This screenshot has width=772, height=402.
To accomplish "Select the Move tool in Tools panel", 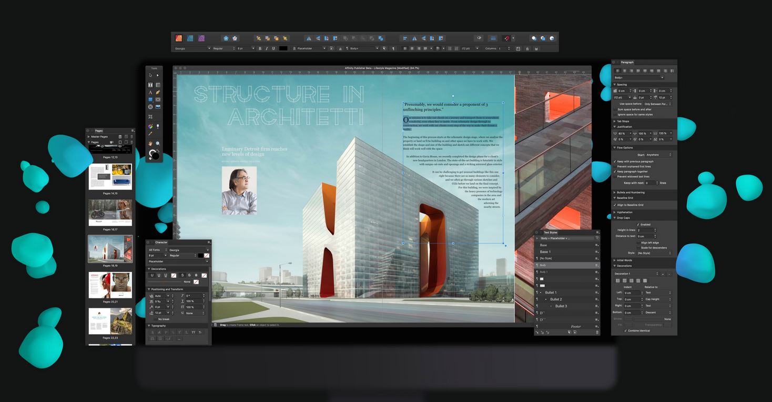I will click(150, 75).
